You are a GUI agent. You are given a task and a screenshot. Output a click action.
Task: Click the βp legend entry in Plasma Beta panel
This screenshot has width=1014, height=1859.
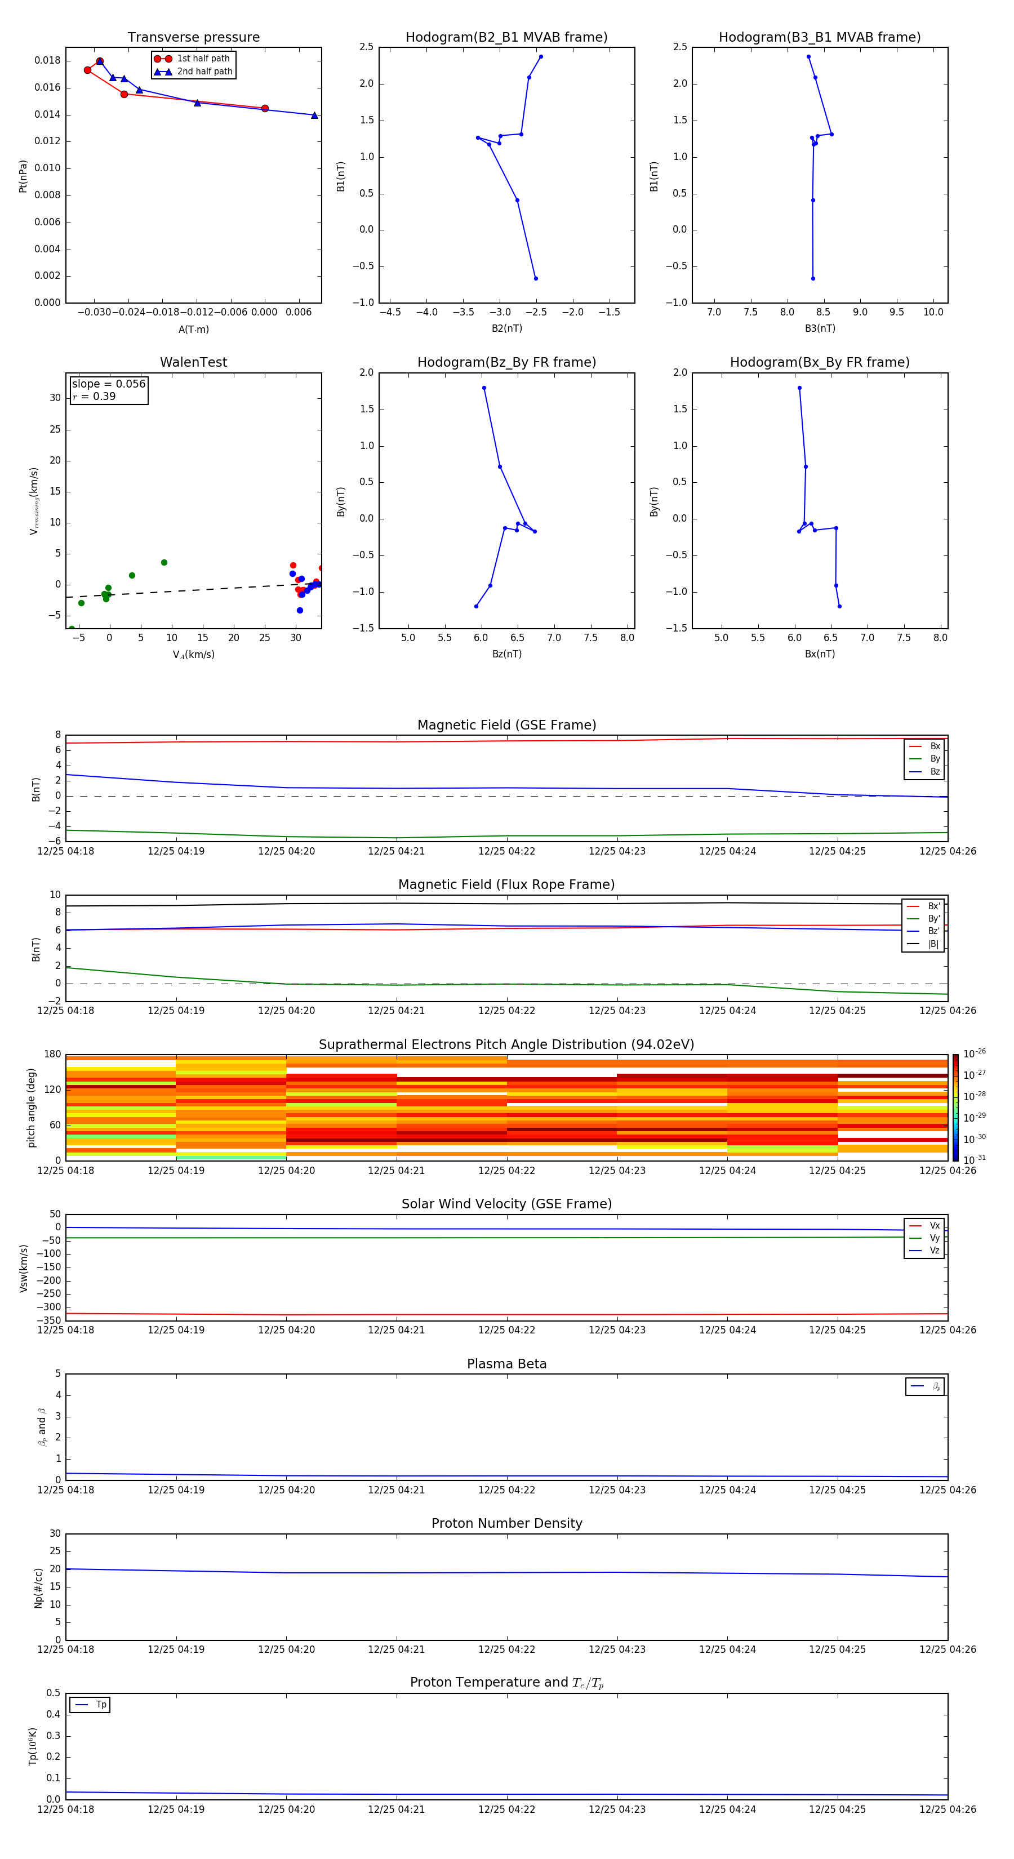click(925, 1387)
